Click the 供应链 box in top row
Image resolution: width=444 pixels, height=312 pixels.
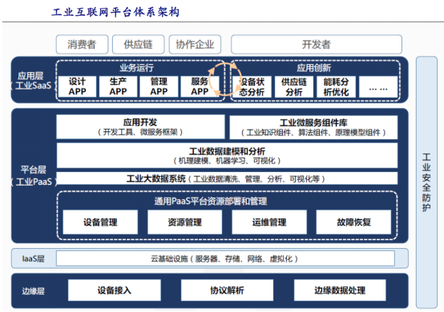[138, 44]
